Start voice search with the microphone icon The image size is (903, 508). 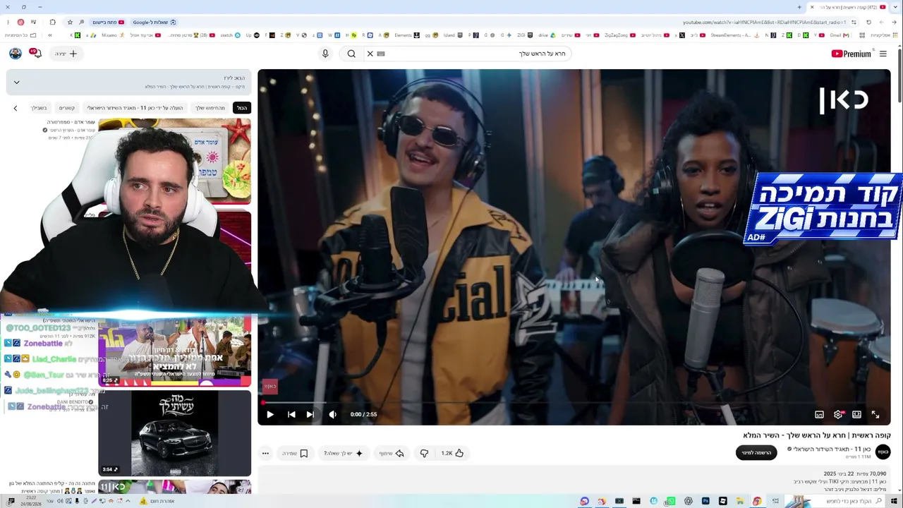point(325,54)
